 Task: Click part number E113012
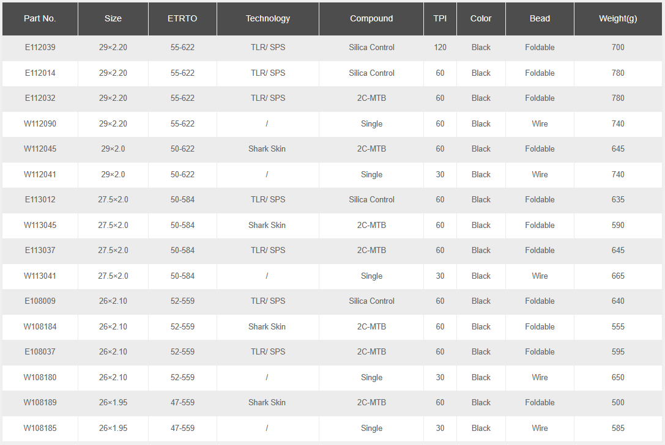[40, 199]
